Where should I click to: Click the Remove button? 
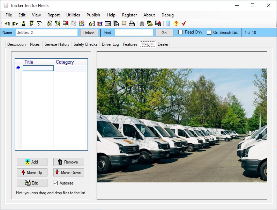coord(68,162)
